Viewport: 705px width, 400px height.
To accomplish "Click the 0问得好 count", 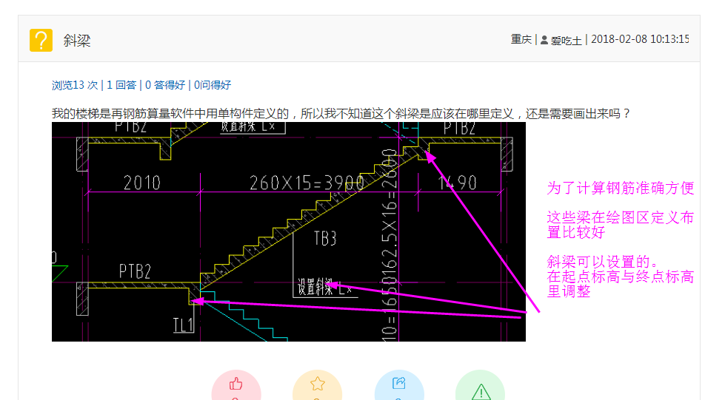I will click(213, 85).
